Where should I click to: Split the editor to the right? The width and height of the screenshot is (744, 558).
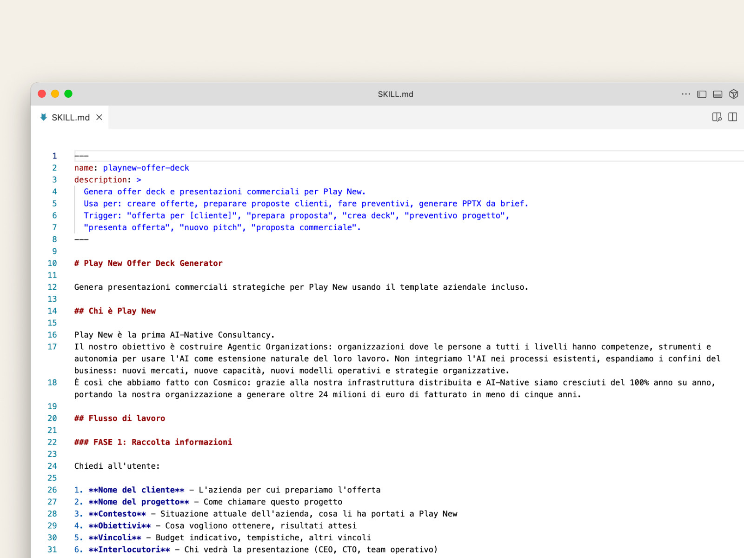(732, 117)
